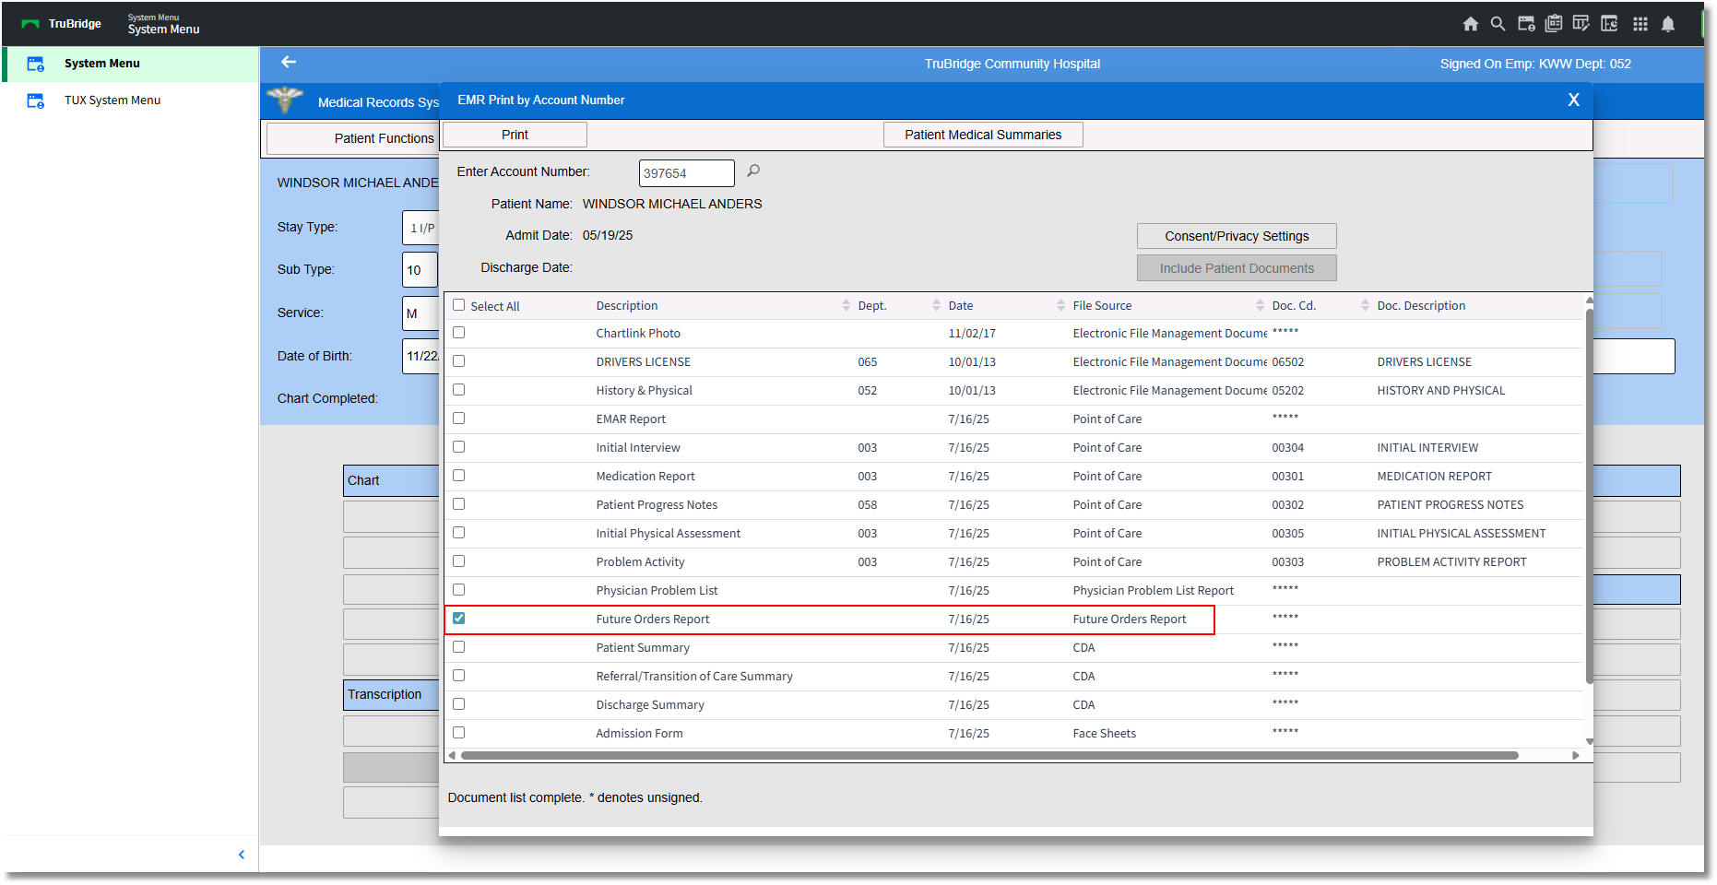1717x885 pixels.
Task: Sort by the Date column arrows
Action: click(1061, 305)
